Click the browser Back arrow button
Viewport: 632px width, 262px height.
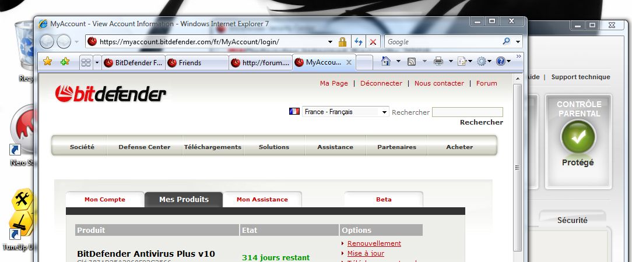pyautogui.click(x=47, y=41)
